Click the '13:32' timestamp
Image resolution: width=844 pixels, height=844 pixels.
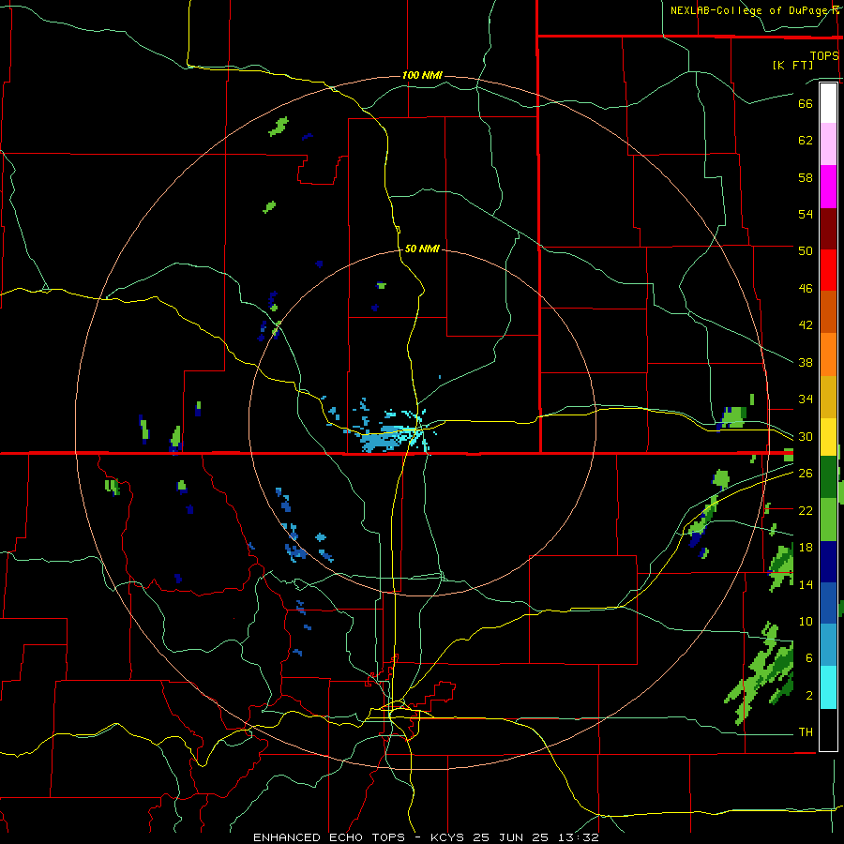(x=578, y=837)
